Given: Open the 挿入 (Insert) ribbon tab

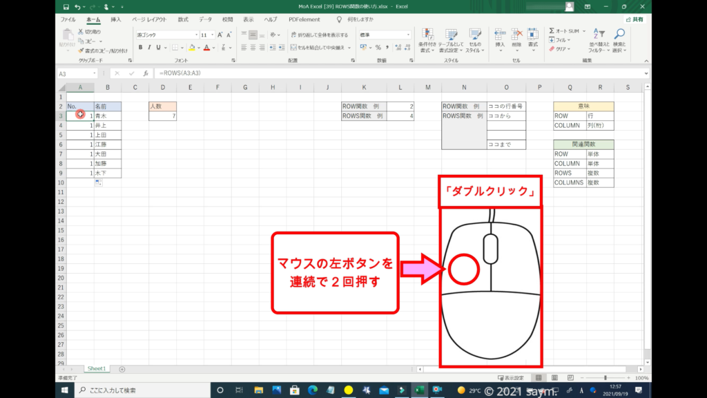Looking at the screenshot, I should pos(116,19).
